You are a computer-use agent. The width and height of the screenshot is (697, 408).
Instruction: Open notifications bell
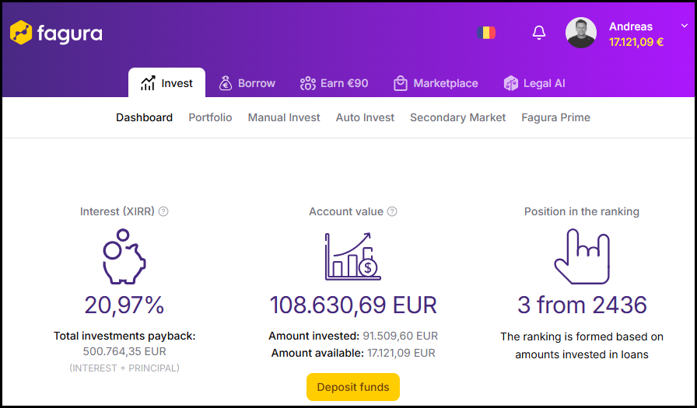pyautogui.click(x=539, y=33)
